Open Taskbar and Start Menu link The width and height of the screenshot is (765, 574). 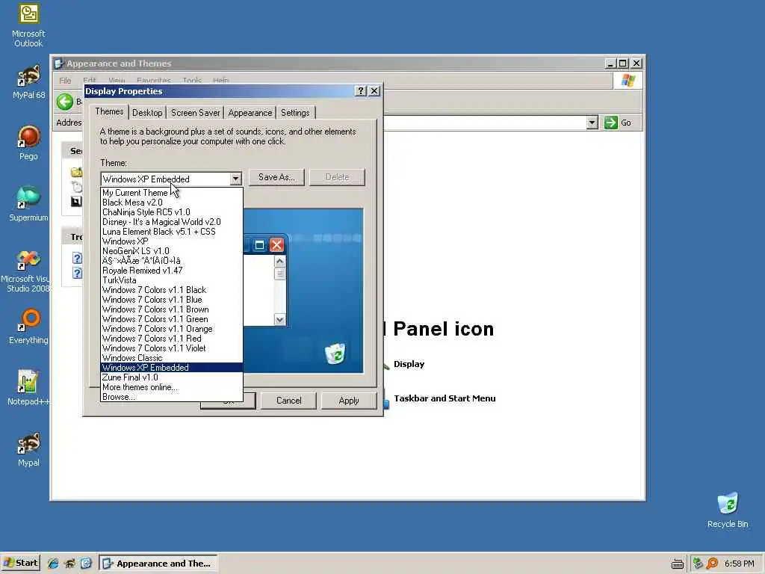click(445, 398)
